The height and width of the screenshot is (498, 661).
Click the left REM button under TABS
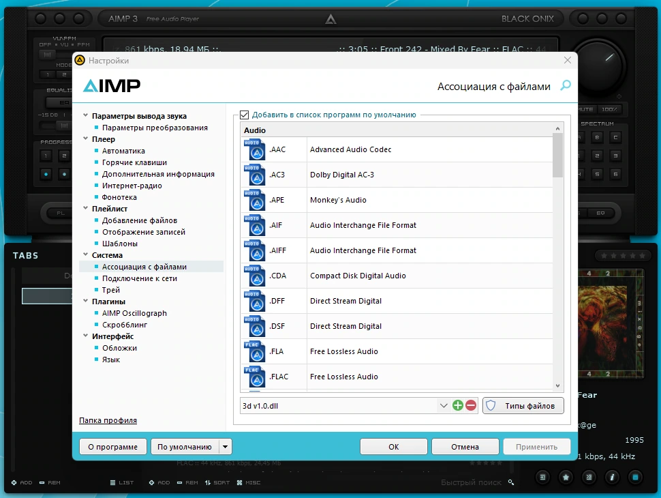pos(50,482)
